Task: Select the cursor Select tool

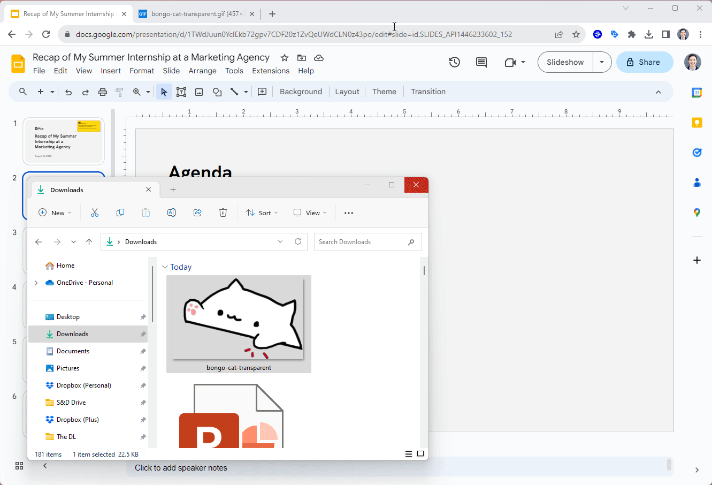Action: (164, 92)
